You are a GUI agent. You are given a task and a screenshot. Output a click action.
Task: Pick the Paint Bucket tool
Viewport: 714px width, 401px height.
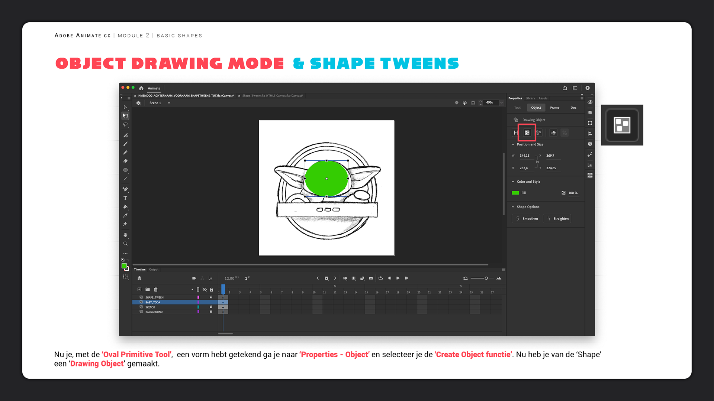coord(125,207)
